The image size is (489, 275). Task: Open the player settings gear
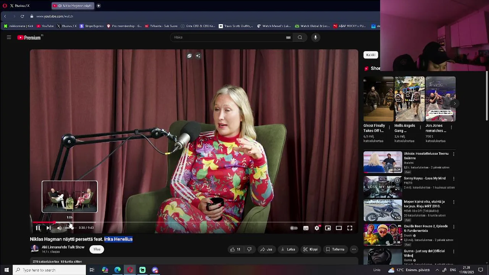[x=317, y=228]
